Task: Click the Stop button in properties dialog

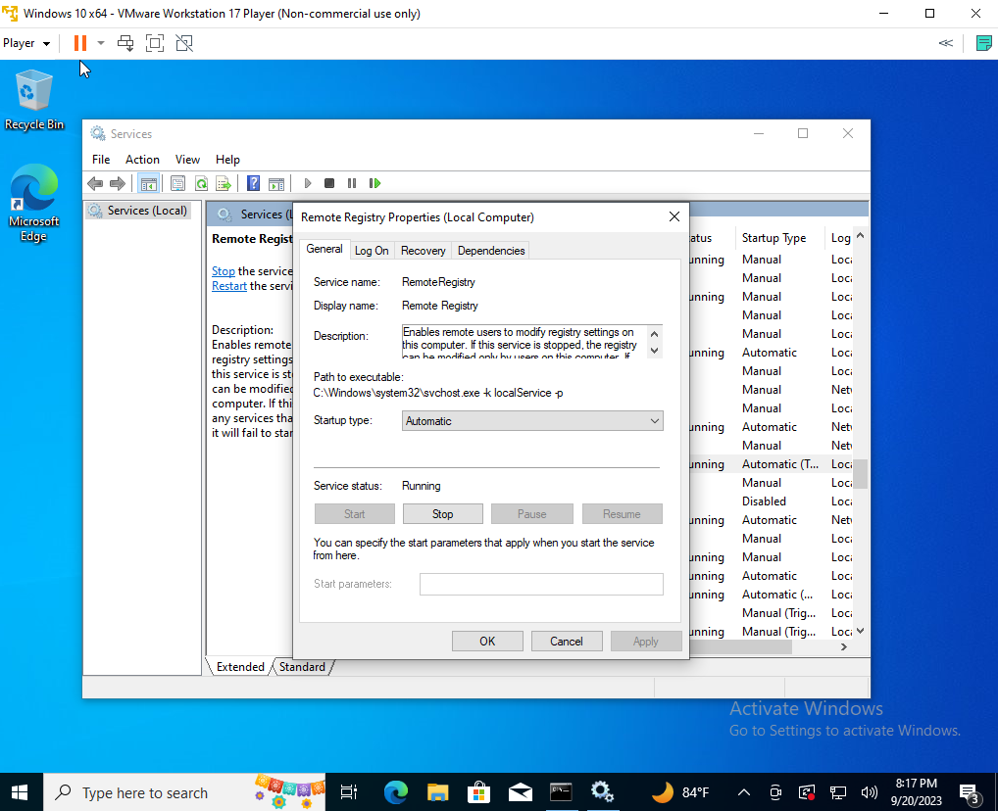Action: click(x=442, y=514)
